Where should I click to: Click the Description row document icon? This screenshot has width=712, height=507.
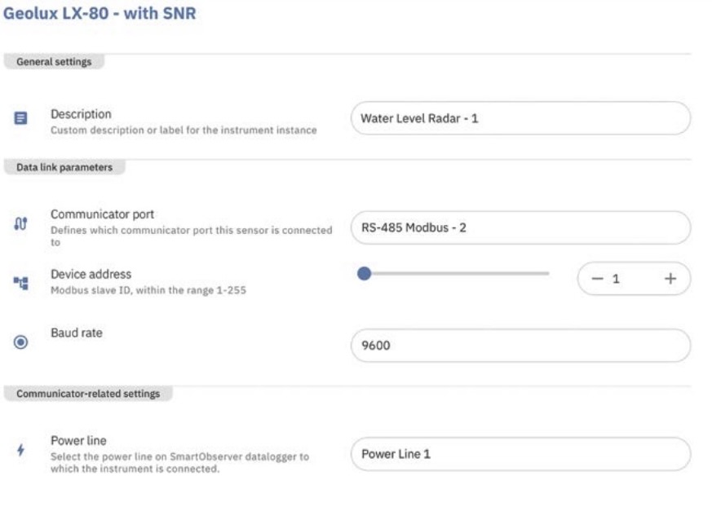click(x=21, y=119)
